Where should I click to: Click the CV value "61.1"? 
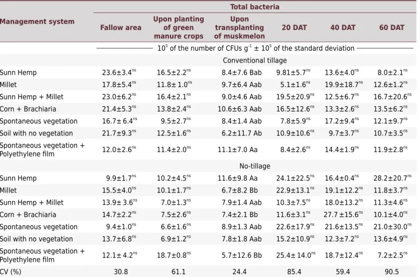178,272
